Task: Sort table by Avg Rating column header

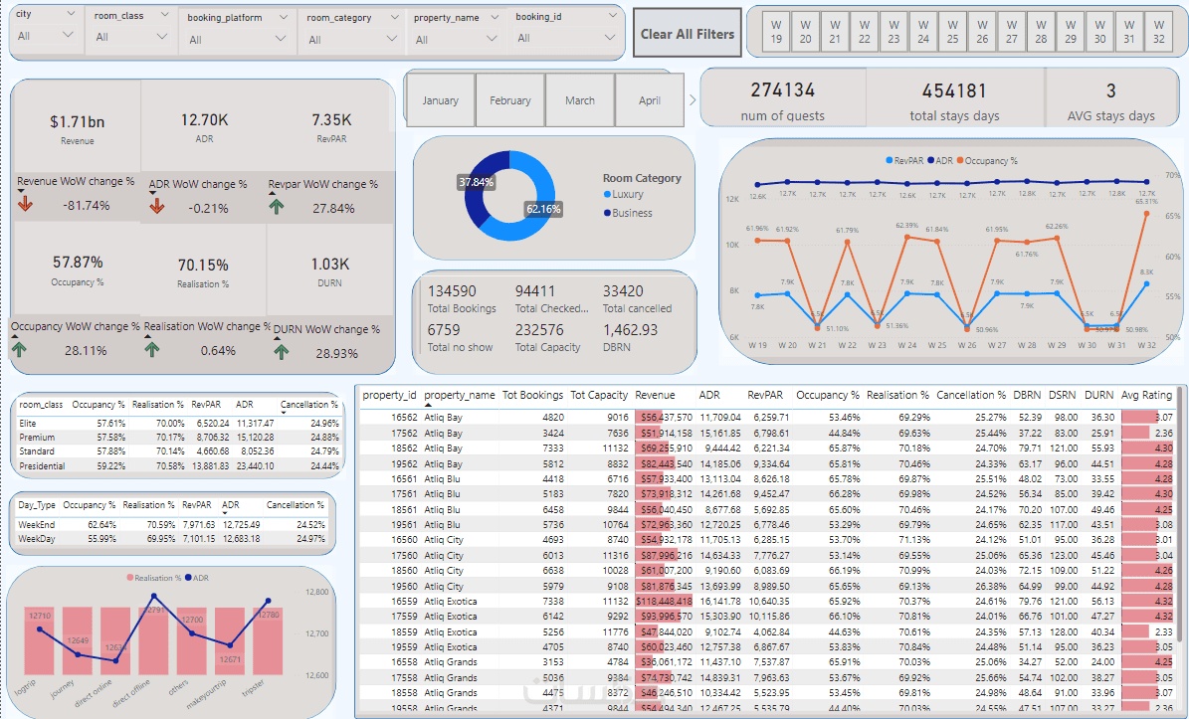Action: (x=1146, y=395)
